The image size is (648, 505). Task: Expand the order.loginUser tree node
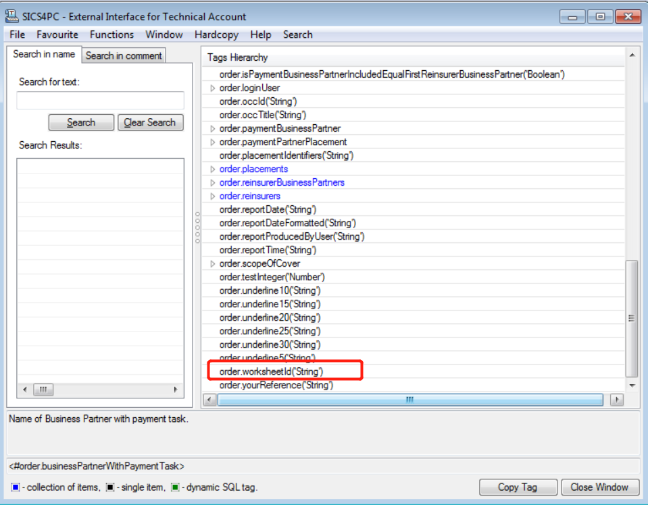click(x=212, y=88)
